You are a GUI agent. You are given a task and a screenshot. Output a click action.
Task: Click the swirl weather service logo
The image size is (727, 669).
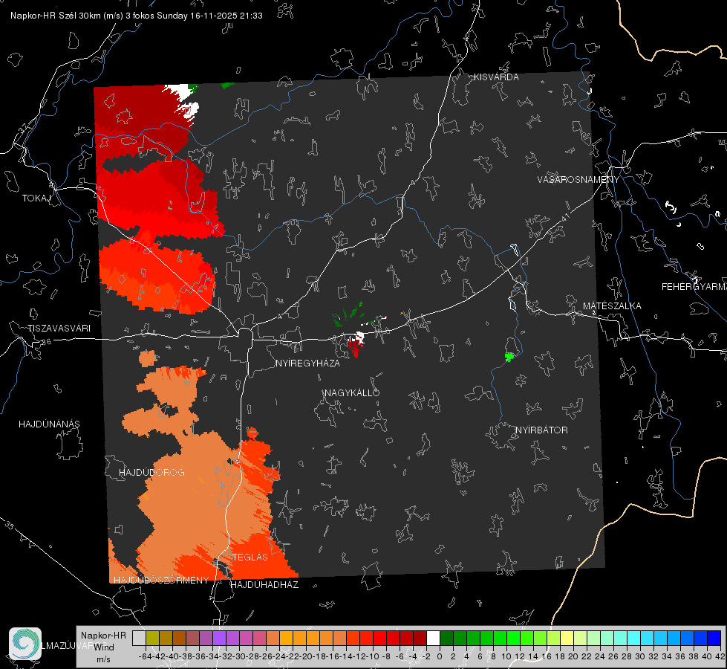click(x=25, y=644)
